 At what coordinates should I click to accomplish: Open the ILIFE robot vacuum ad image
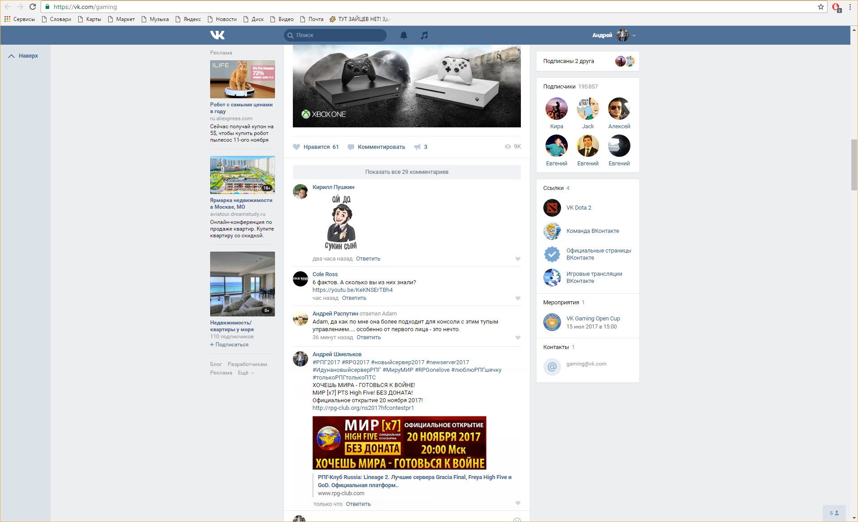[242, 79]
